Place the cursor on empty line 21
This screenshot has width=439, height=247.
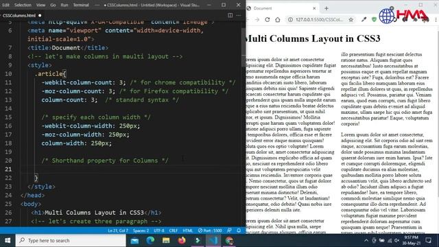click(x=132, y=169)
